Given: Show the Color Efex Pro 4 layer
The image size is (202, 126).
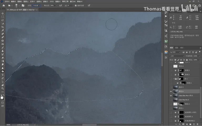Looking at the screenshot, I should click(x=171, y=100).
